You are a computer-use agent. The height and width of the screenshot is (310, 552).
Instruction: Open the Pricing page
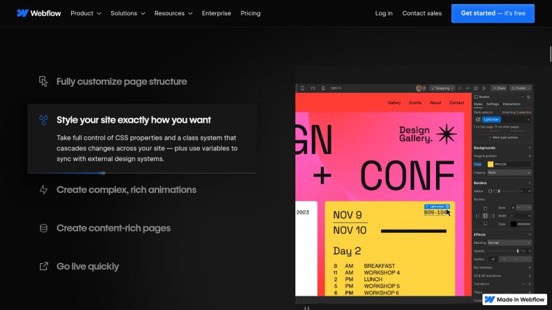pyautogui.click(x=250, y=13)
